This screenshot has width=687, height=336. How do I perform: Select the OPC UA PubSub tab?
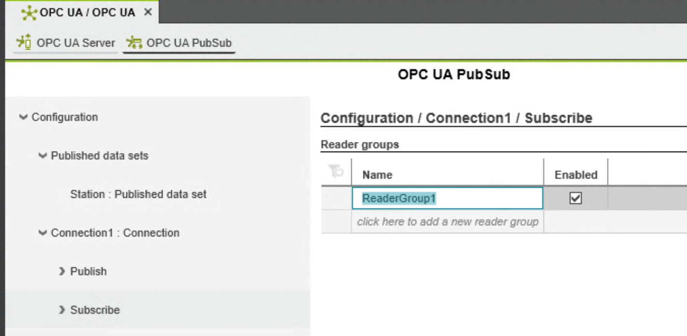coord(179,43)
